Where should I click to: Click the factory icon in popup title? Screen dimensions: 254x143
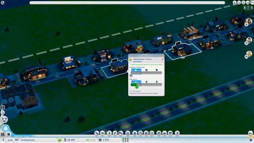(131, 60)
